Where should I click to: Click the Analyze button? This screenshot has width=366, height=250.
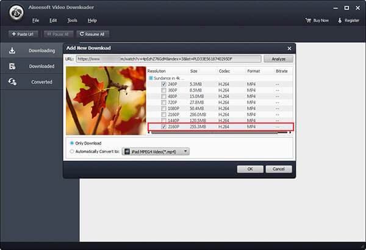[278, 59]
